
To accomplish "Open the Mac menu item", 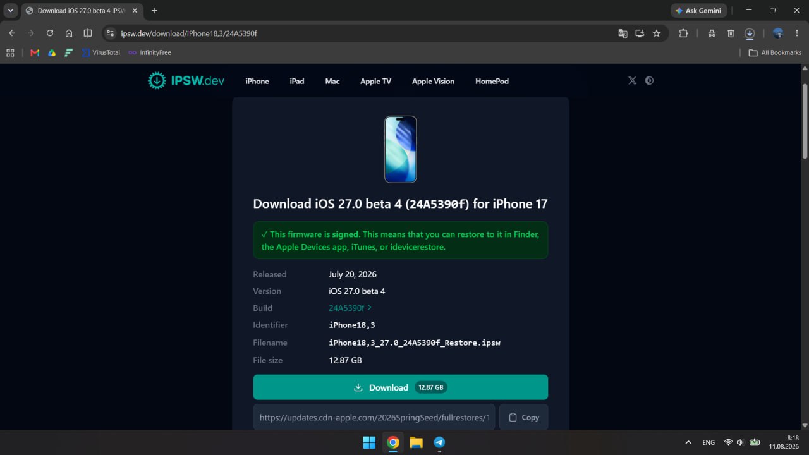I will (332, 81).
